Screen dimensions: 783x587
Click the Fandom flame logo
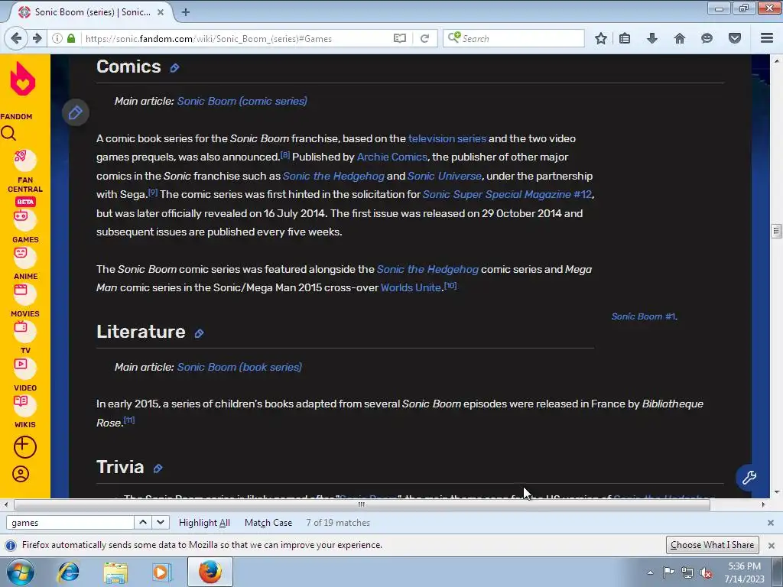click(22, 79)
